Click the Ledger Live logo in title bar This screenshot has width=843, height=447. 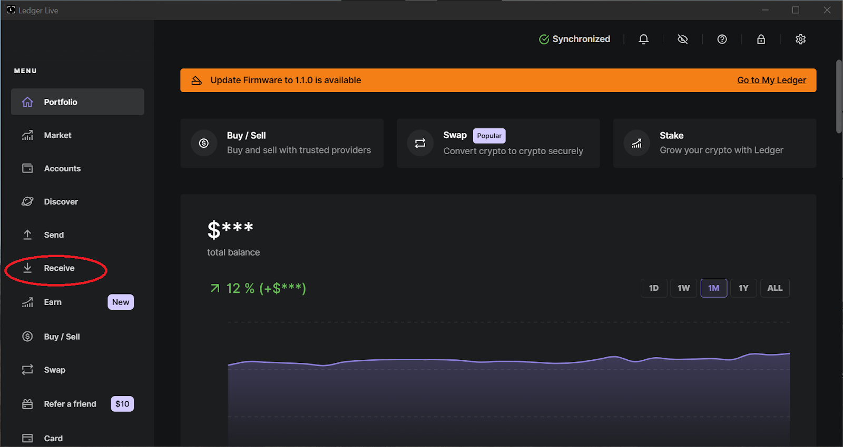[11, 10]
